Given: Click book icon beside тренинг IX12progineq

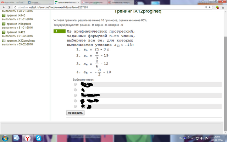Looking at the screenshot, I should tap(4, 40).
